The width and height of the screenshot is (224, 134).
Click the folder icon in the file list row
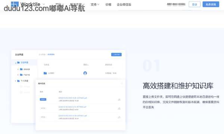(x=45, y=73)
